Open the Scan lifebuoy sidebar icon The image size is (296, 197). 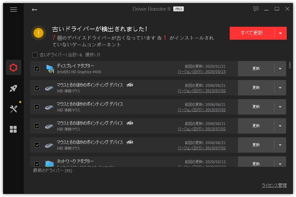tap(13, 67)
